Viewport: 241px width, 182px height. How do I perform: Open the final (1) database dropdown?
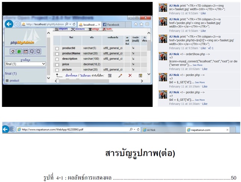pos(25,64)
